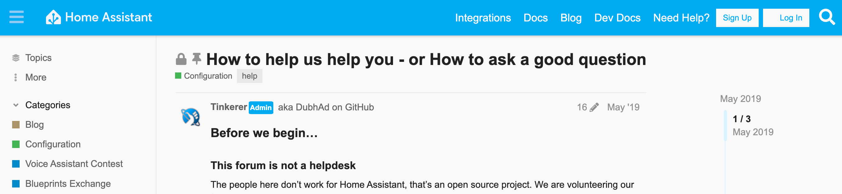Image resolution: width=842 pixels, height=194 pixels.
Task: Click the pinned topic pin icon
Action: 197,59
